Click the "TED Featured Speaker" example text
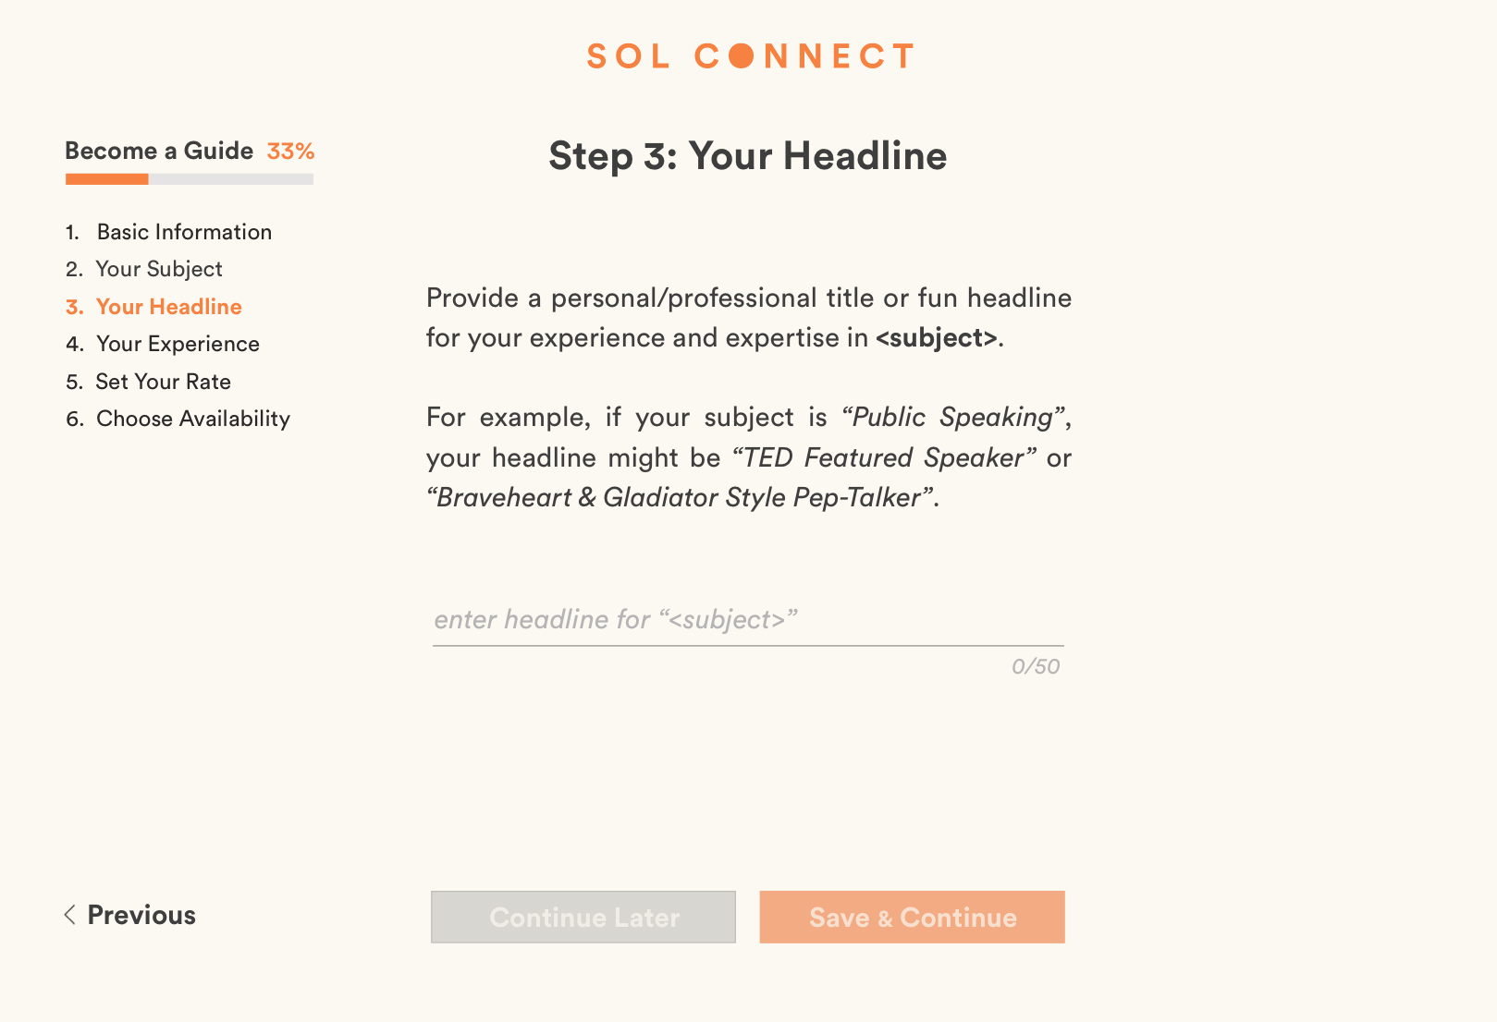 click(x=883, y=457)
